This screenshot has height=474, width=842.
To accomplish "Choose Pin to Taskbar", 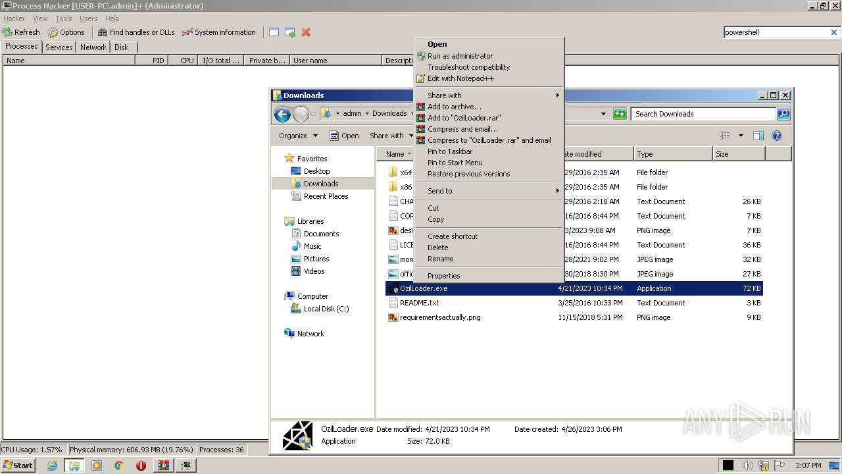I will [x=489, y=151].
